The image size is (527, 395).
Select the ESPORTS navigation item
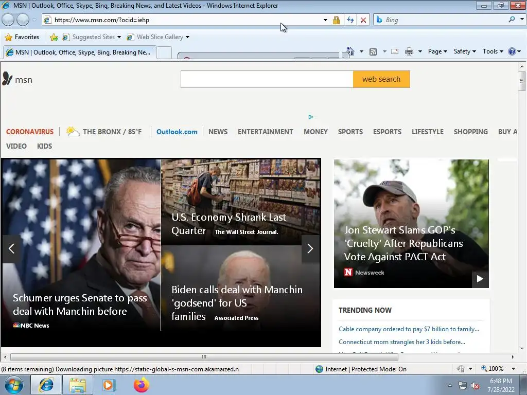[x=387, y=132]
